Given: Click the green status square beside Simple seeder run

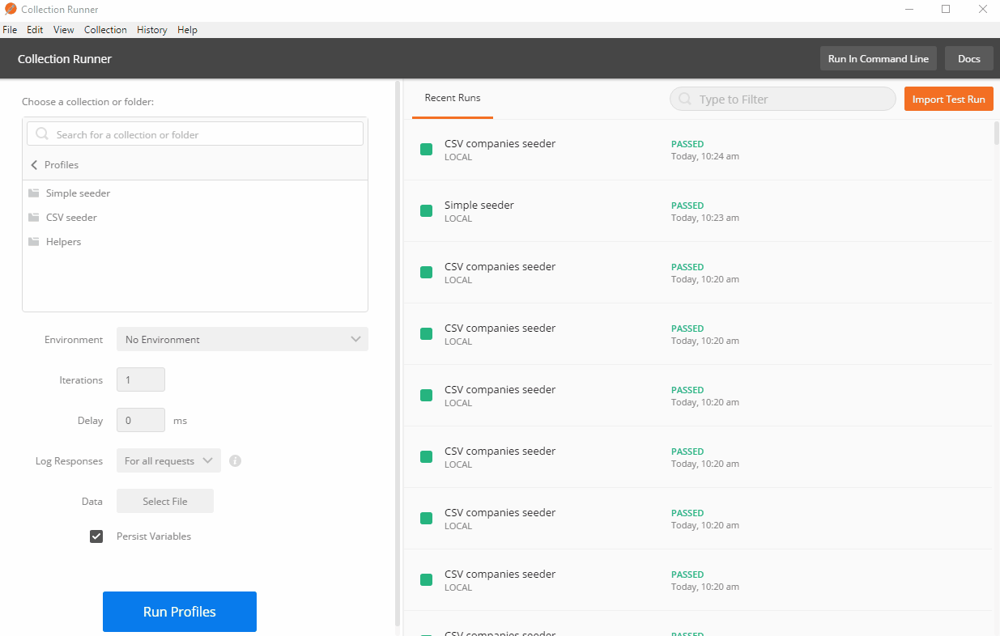Looking at the screenshot, I should click(426, 210).
